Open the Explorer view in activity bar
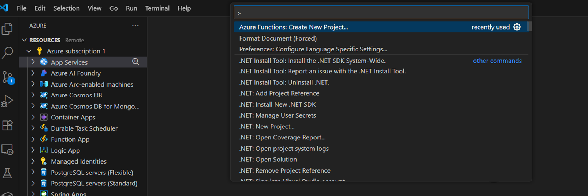The width and height of the screenshot is (588, 196). pos(7,29)
